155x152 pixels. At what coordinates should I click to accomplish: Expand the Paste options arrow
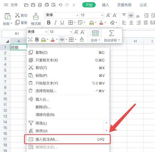point(11,23)
